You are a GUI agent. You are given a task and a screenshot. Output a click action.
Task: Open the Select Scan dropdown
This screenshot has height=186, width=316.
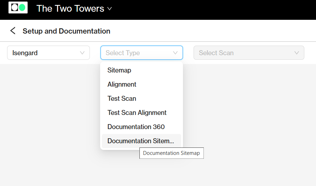(249, 53)
